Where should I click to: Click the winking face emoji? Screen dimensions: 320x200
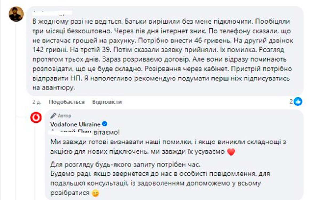tap(94, 193)
